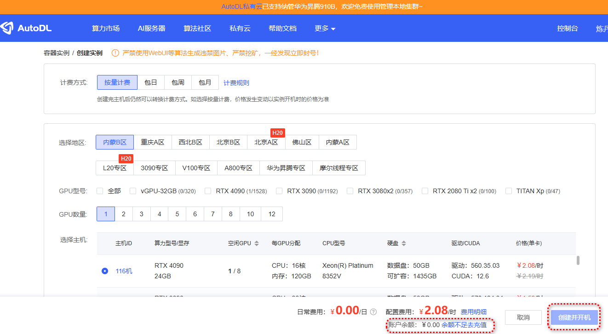Open AI服务器 in navigation bar
Viewport: 608px width, 334px height.
[152, 29]
